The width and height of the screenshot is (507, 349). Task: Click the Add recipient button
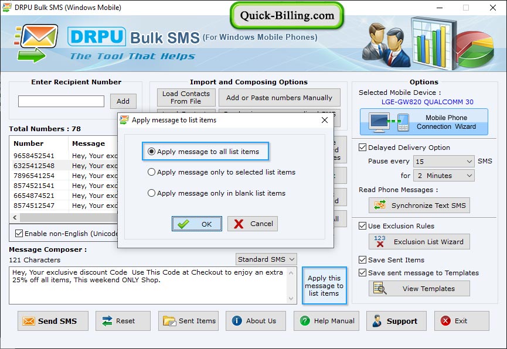tap(123, 101)
